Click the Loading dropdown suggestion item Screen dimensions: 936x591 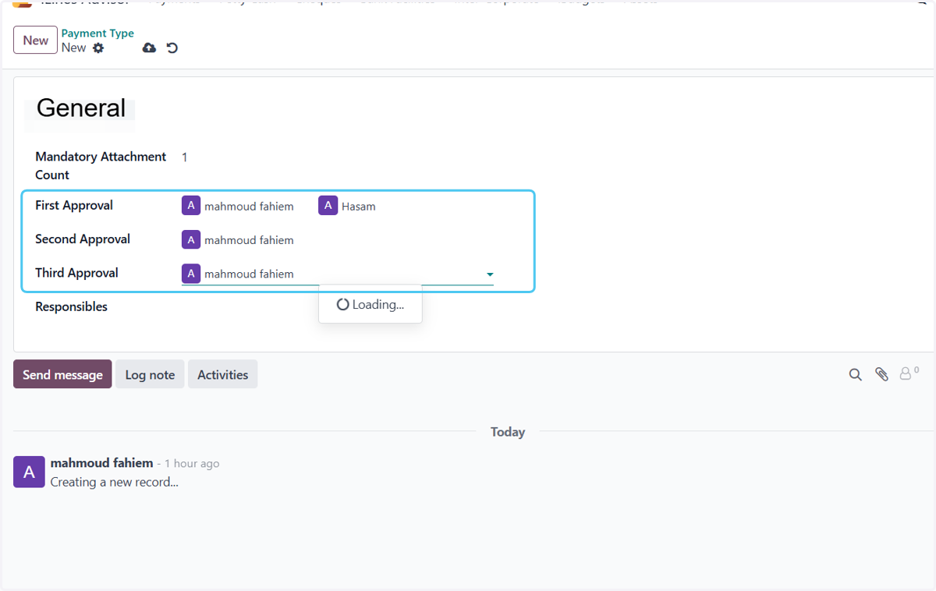coord(370,305)
